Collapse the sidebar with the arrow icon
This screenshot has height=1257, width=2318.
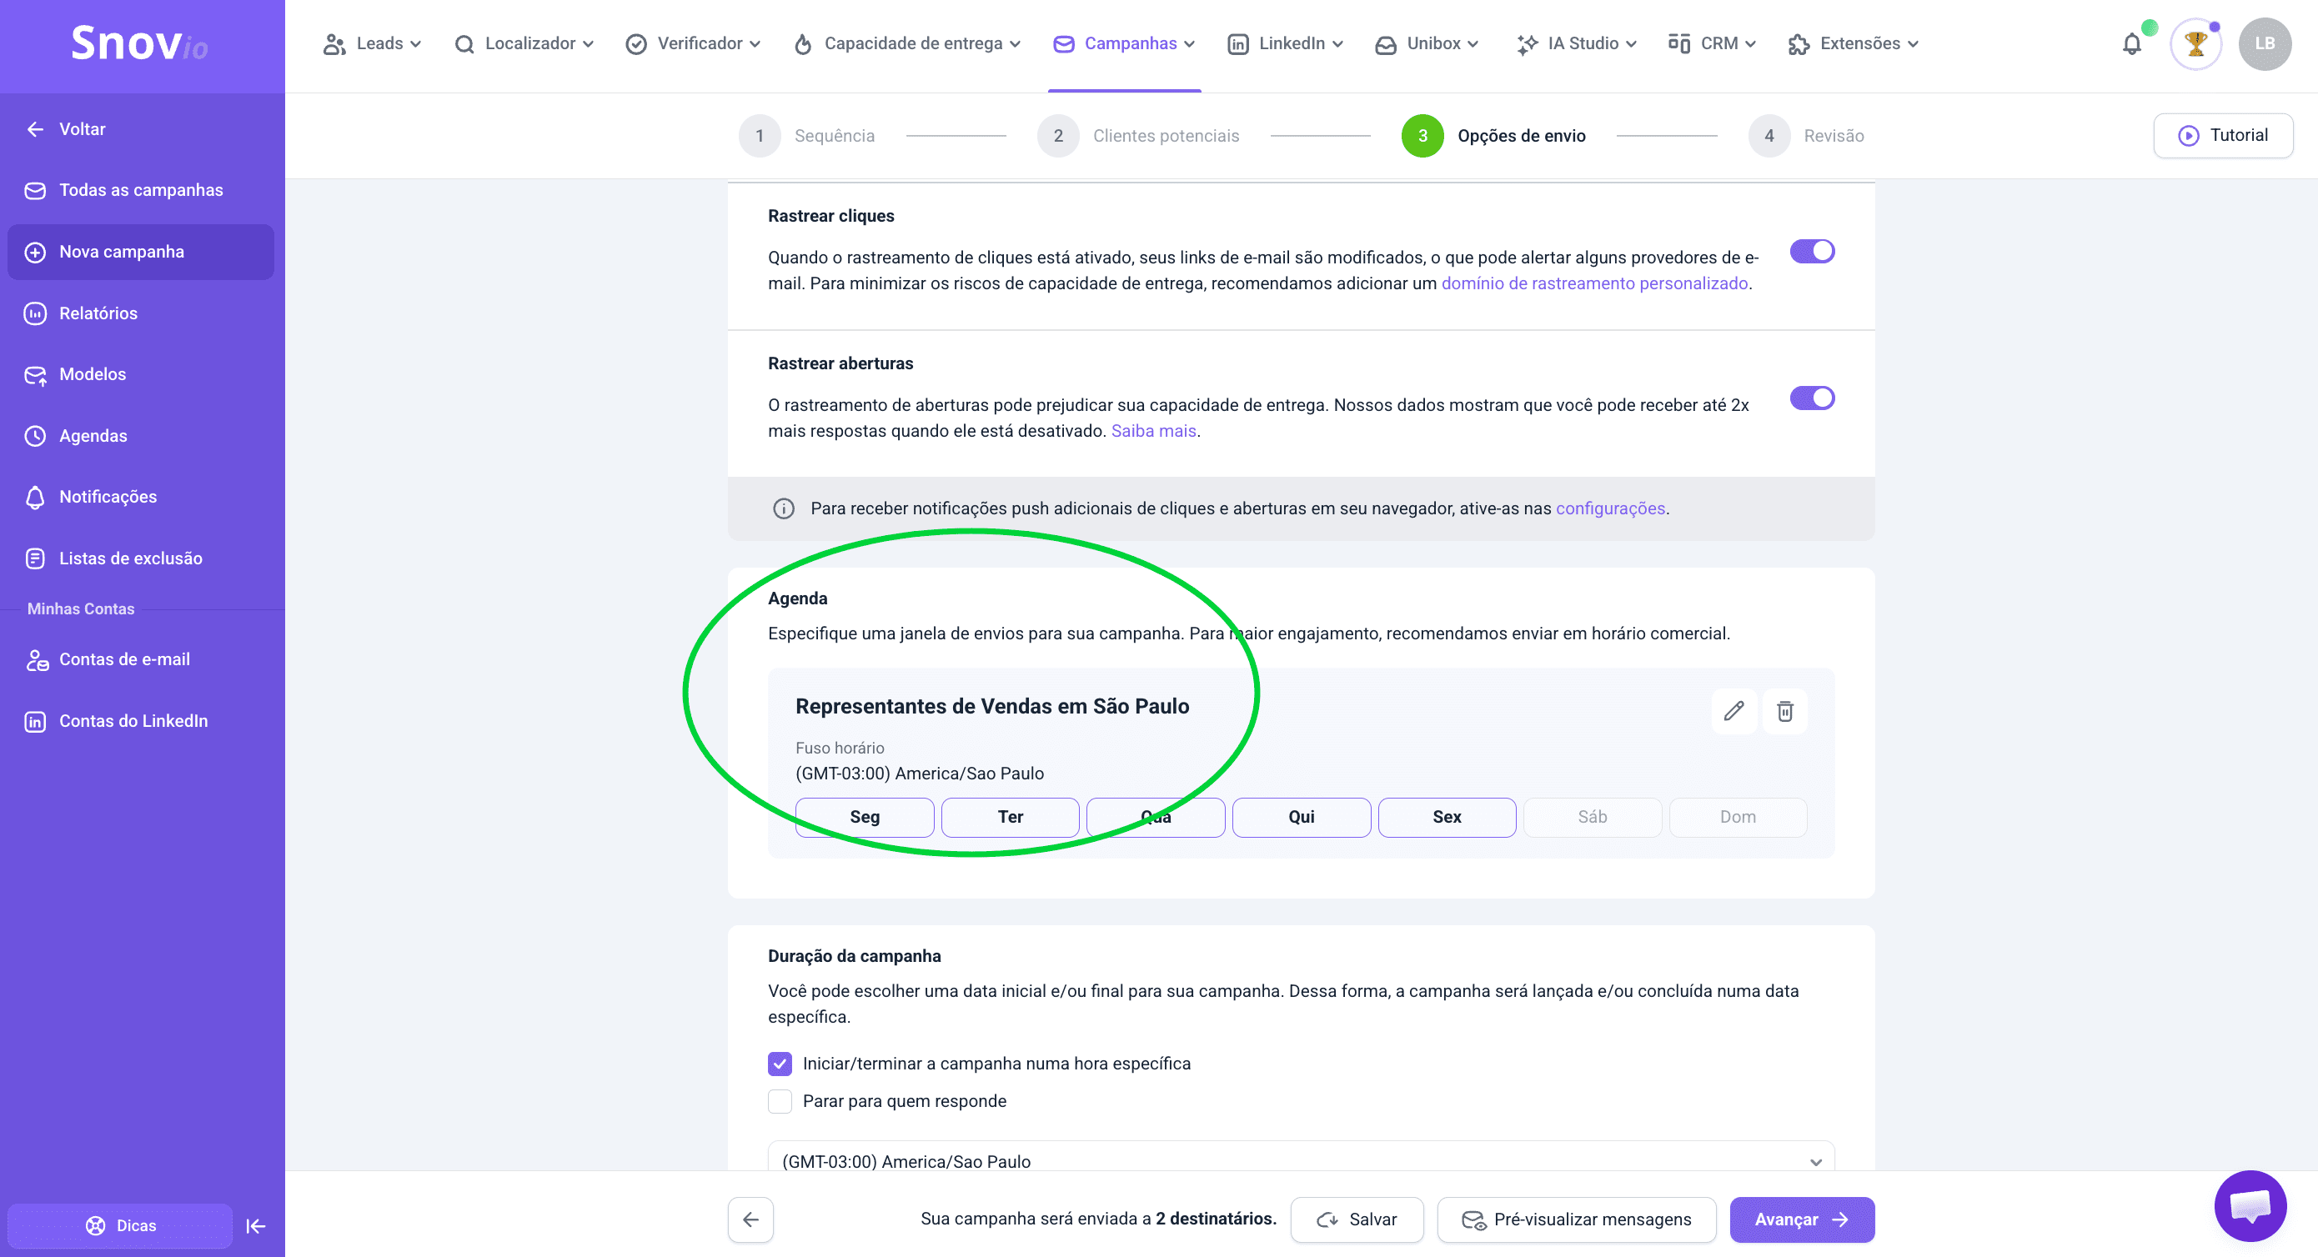[x=255, y=1225]
